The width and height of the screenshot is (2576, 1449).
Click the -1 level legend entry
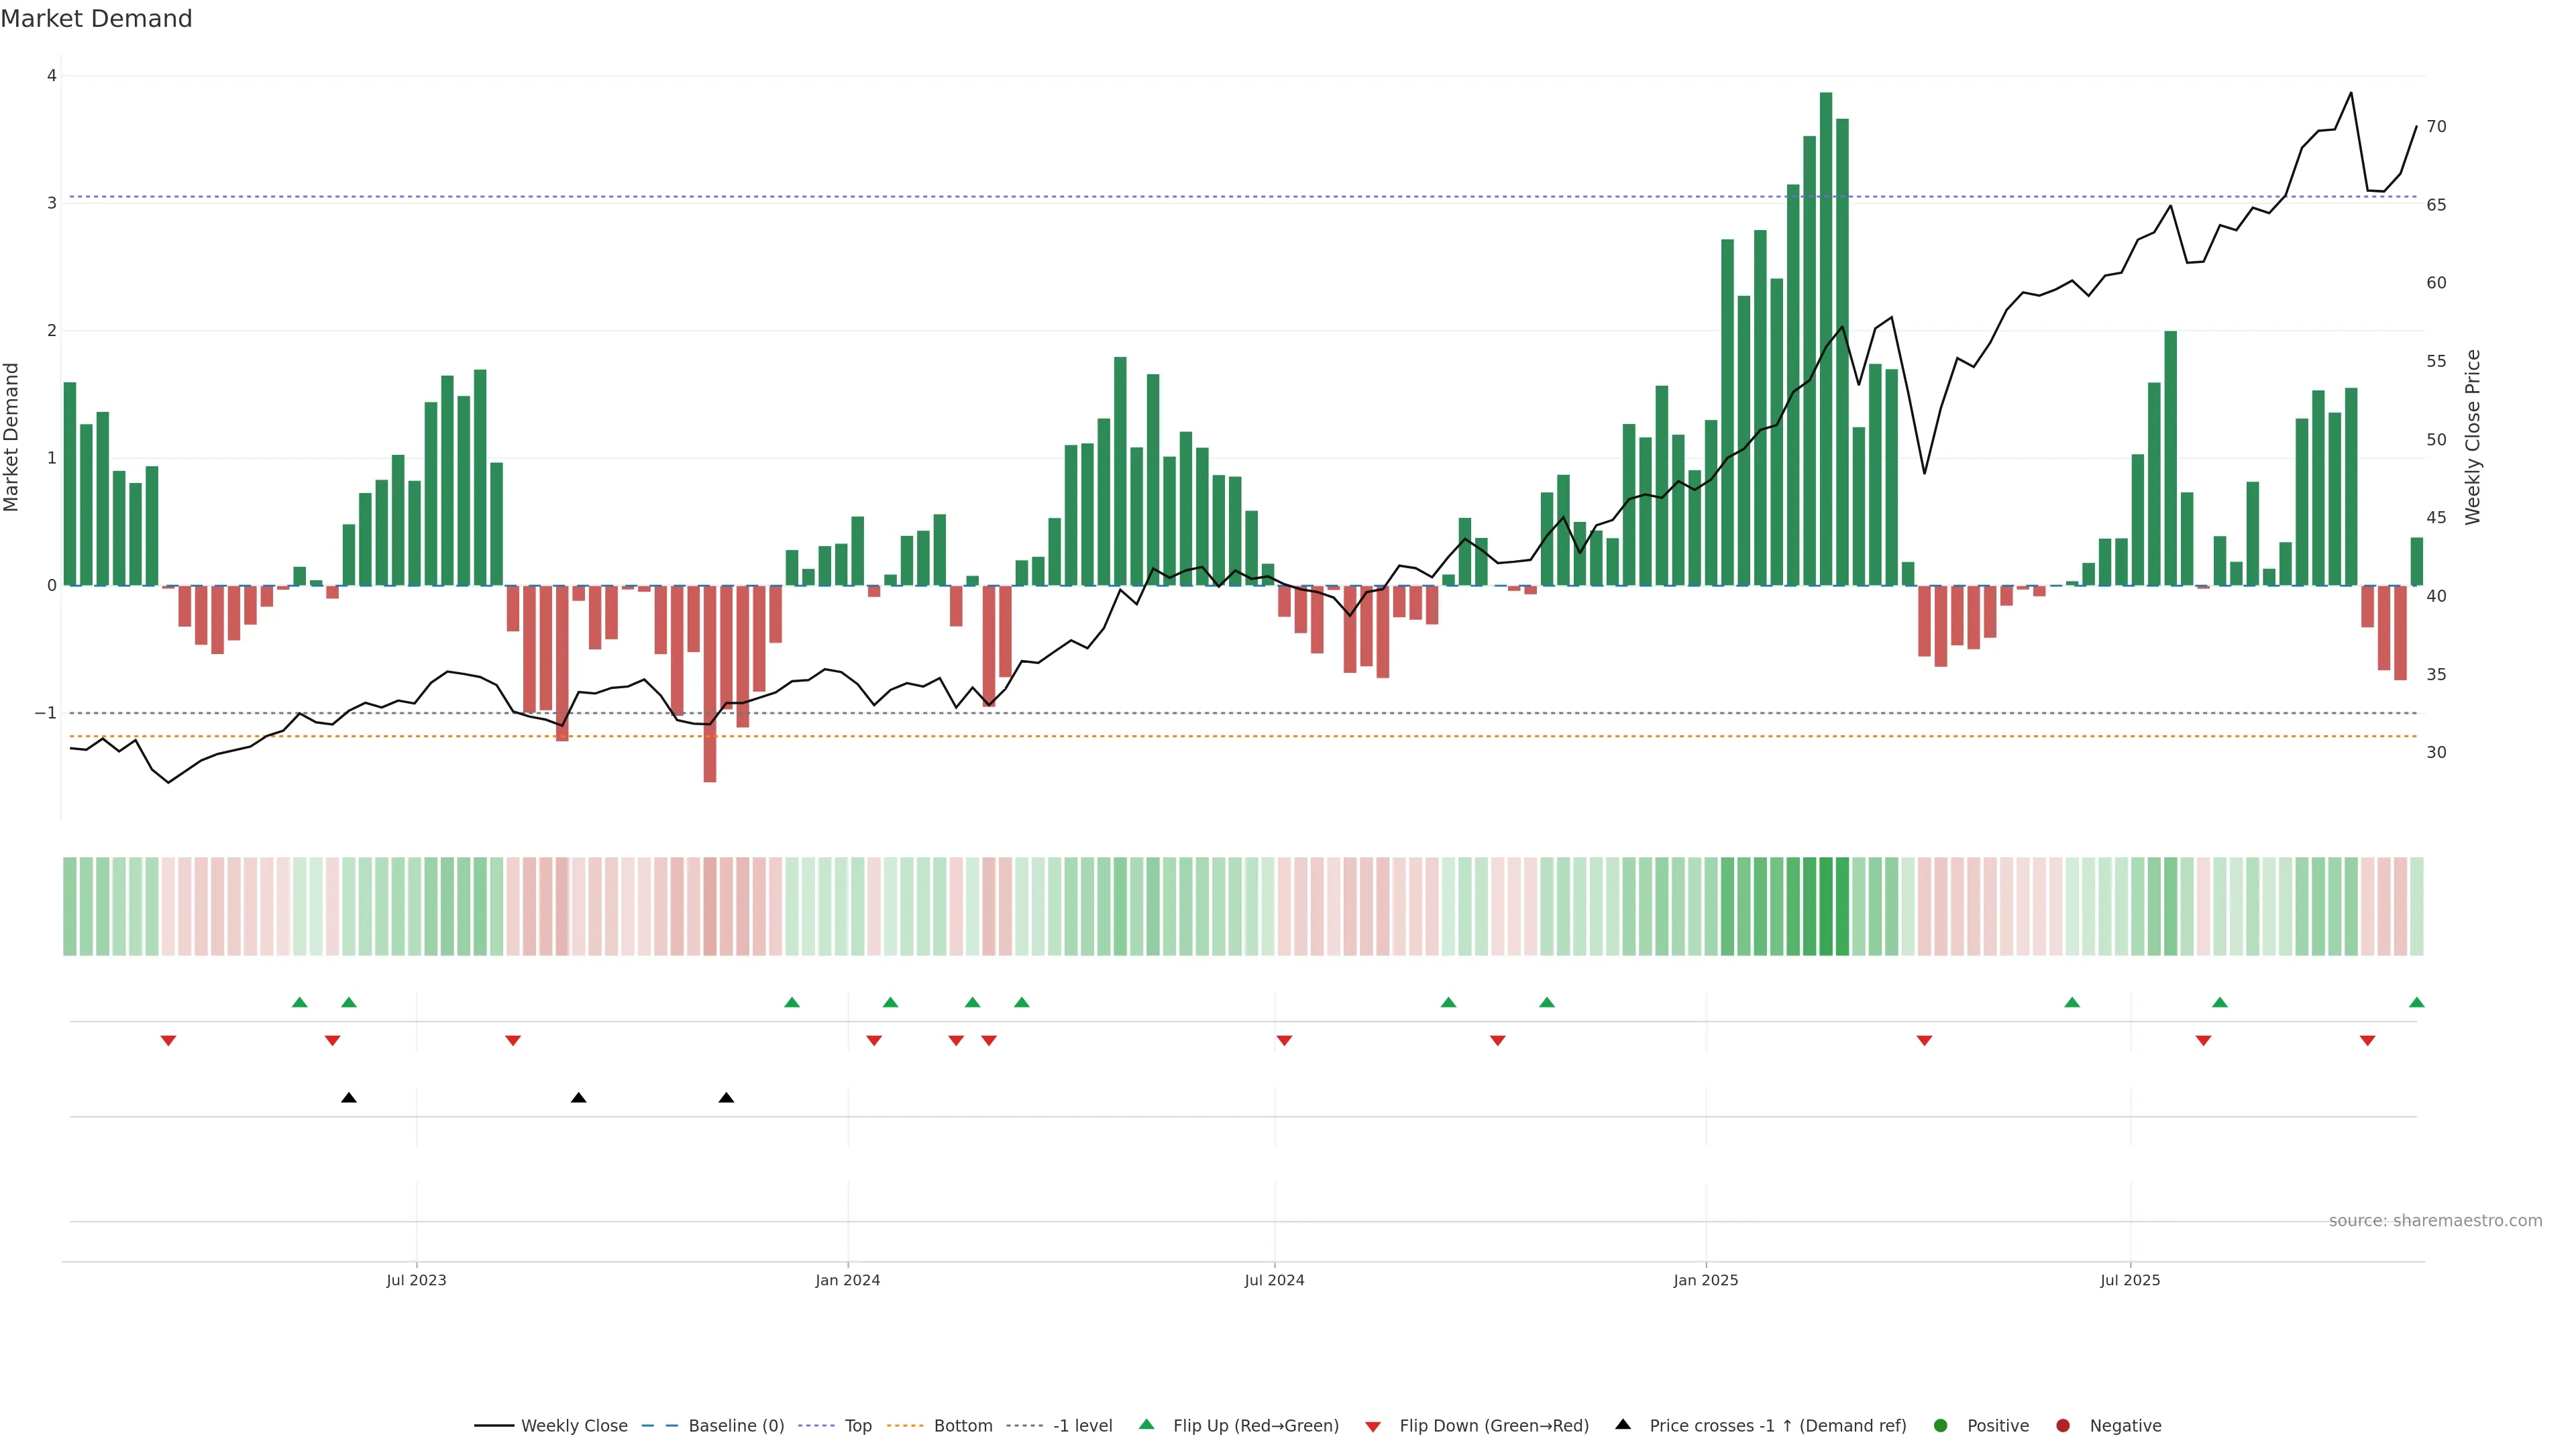(x=1082, y=1425)
